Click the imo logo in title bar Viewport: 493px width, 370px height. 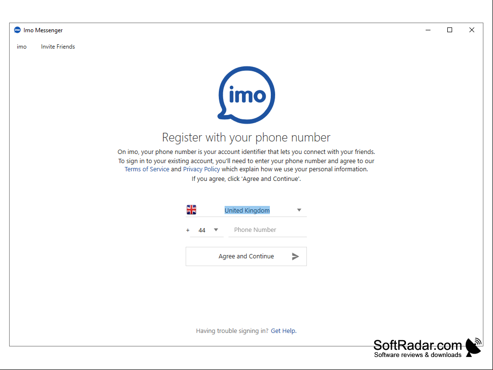(x=17, y=30)
